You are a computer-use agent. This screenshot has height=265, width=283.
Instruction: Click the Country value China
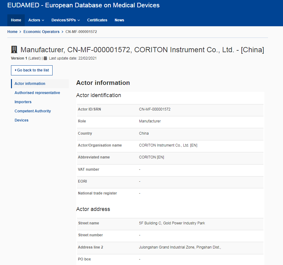click(x=144, y=133)
